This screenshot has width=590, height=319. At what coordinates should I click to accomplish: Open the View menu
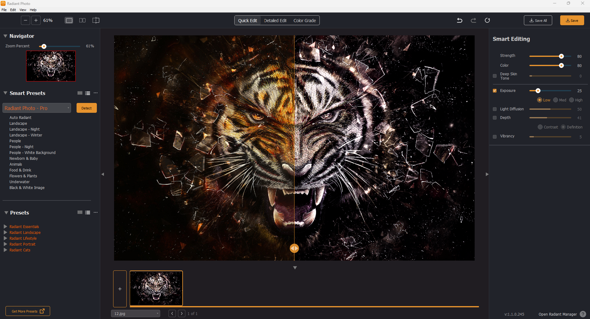coord(23,10)
